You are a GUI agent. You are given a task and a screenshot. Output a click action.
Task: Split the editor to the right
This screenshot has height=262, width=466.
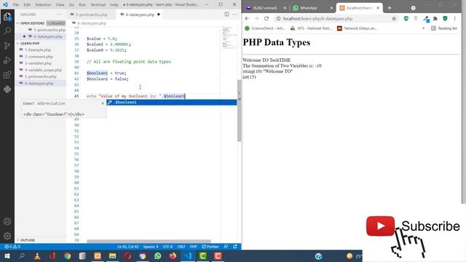226,15
